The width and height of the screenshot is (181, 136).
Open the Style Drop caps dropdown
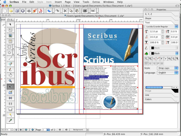pos(167,68)
